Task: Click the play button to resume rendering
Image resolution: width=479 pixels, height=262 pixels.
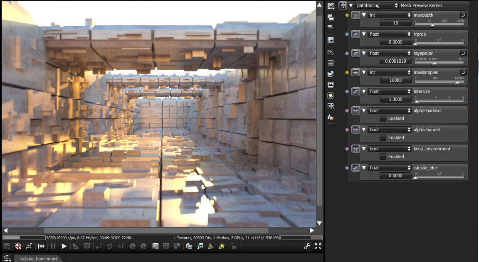Action: tap(64, 246)
